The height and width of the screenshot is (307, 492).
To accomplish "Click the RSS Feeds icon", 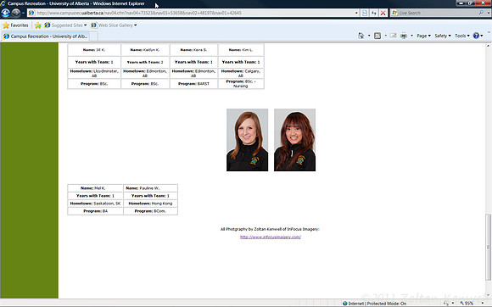I will [377, 36].
